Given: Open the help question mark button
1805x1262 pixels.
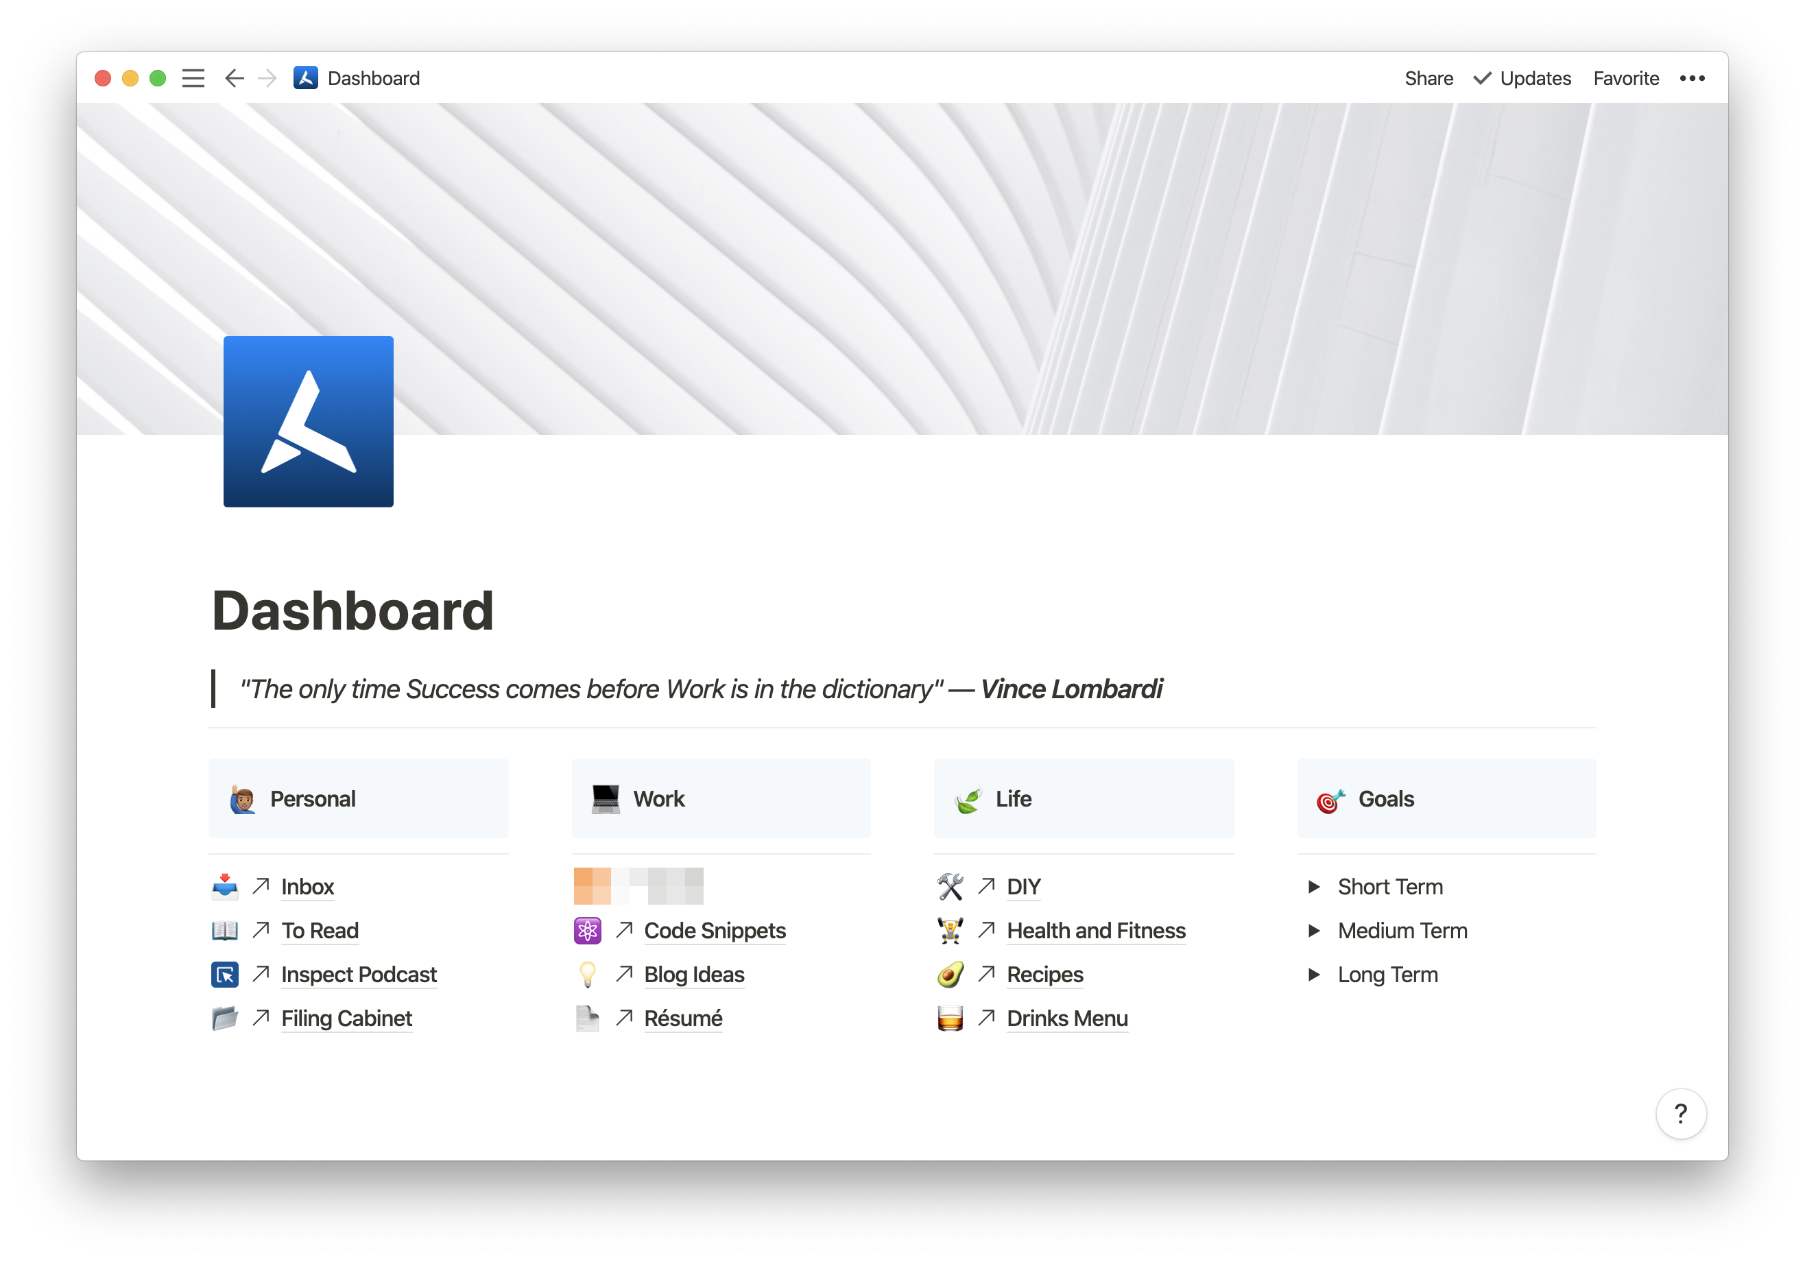Looking at the screenshot, I should (1681, 1113).
